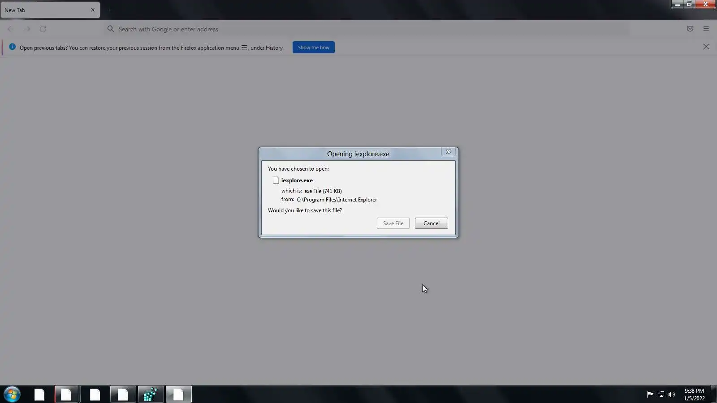Image resolution: width=717 pixels, height=403 pixels.
Task: Open the network icon in system tray
Action: (661, 394)
